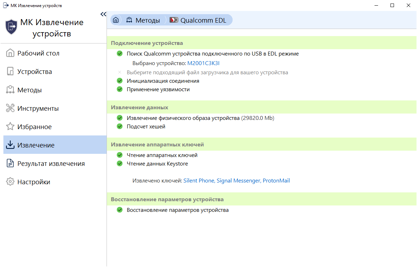This screenshot has width=417, height=267.
Task: Click the Применение уязвимости text
Action: point(158,89)
